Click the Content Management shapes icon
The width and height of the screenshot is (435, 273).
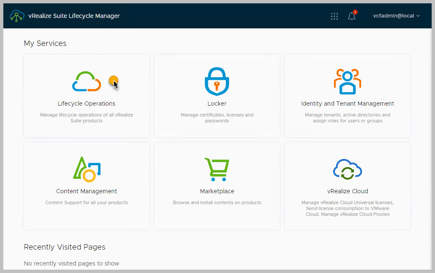[x=87, y=169]
